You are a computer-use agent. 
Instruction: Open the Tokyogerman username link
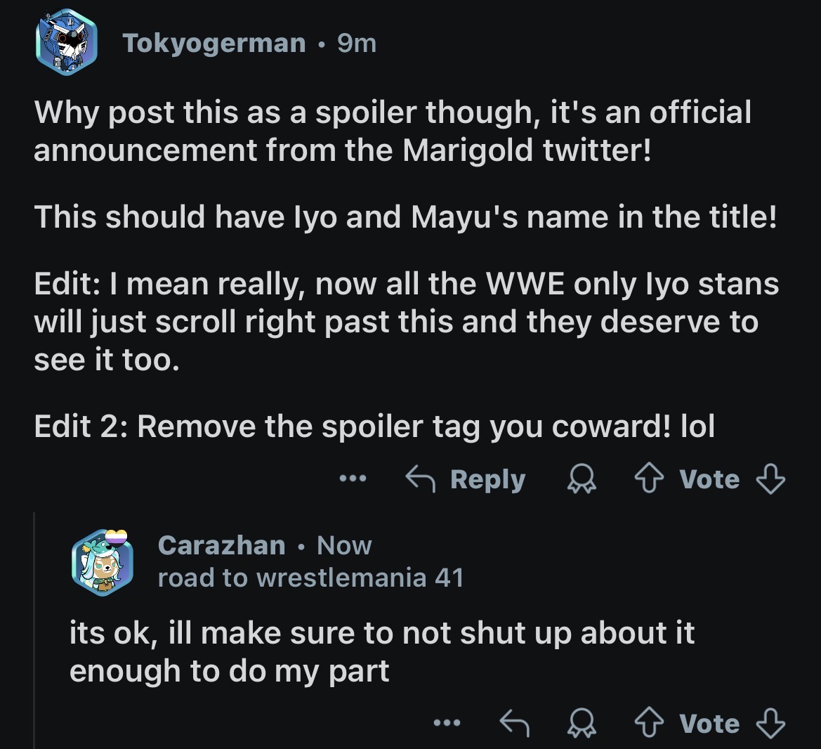click(214, 44)
